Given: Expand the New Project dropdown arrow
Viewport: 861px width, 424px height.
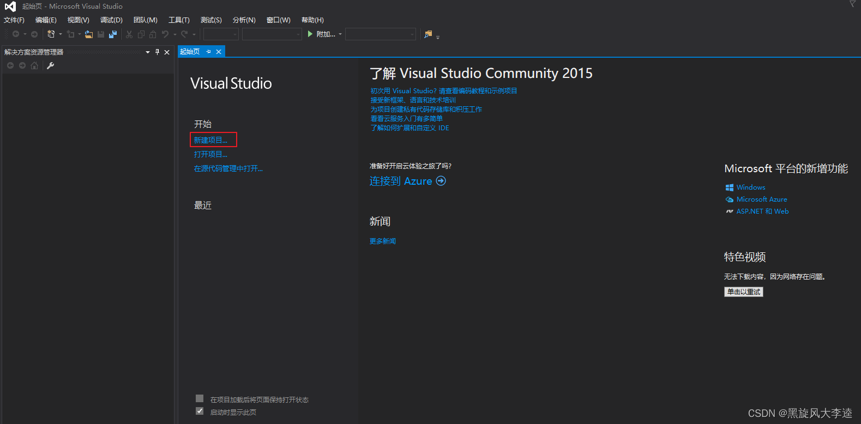Looking at the screenshot, I should tap(61, 34).
